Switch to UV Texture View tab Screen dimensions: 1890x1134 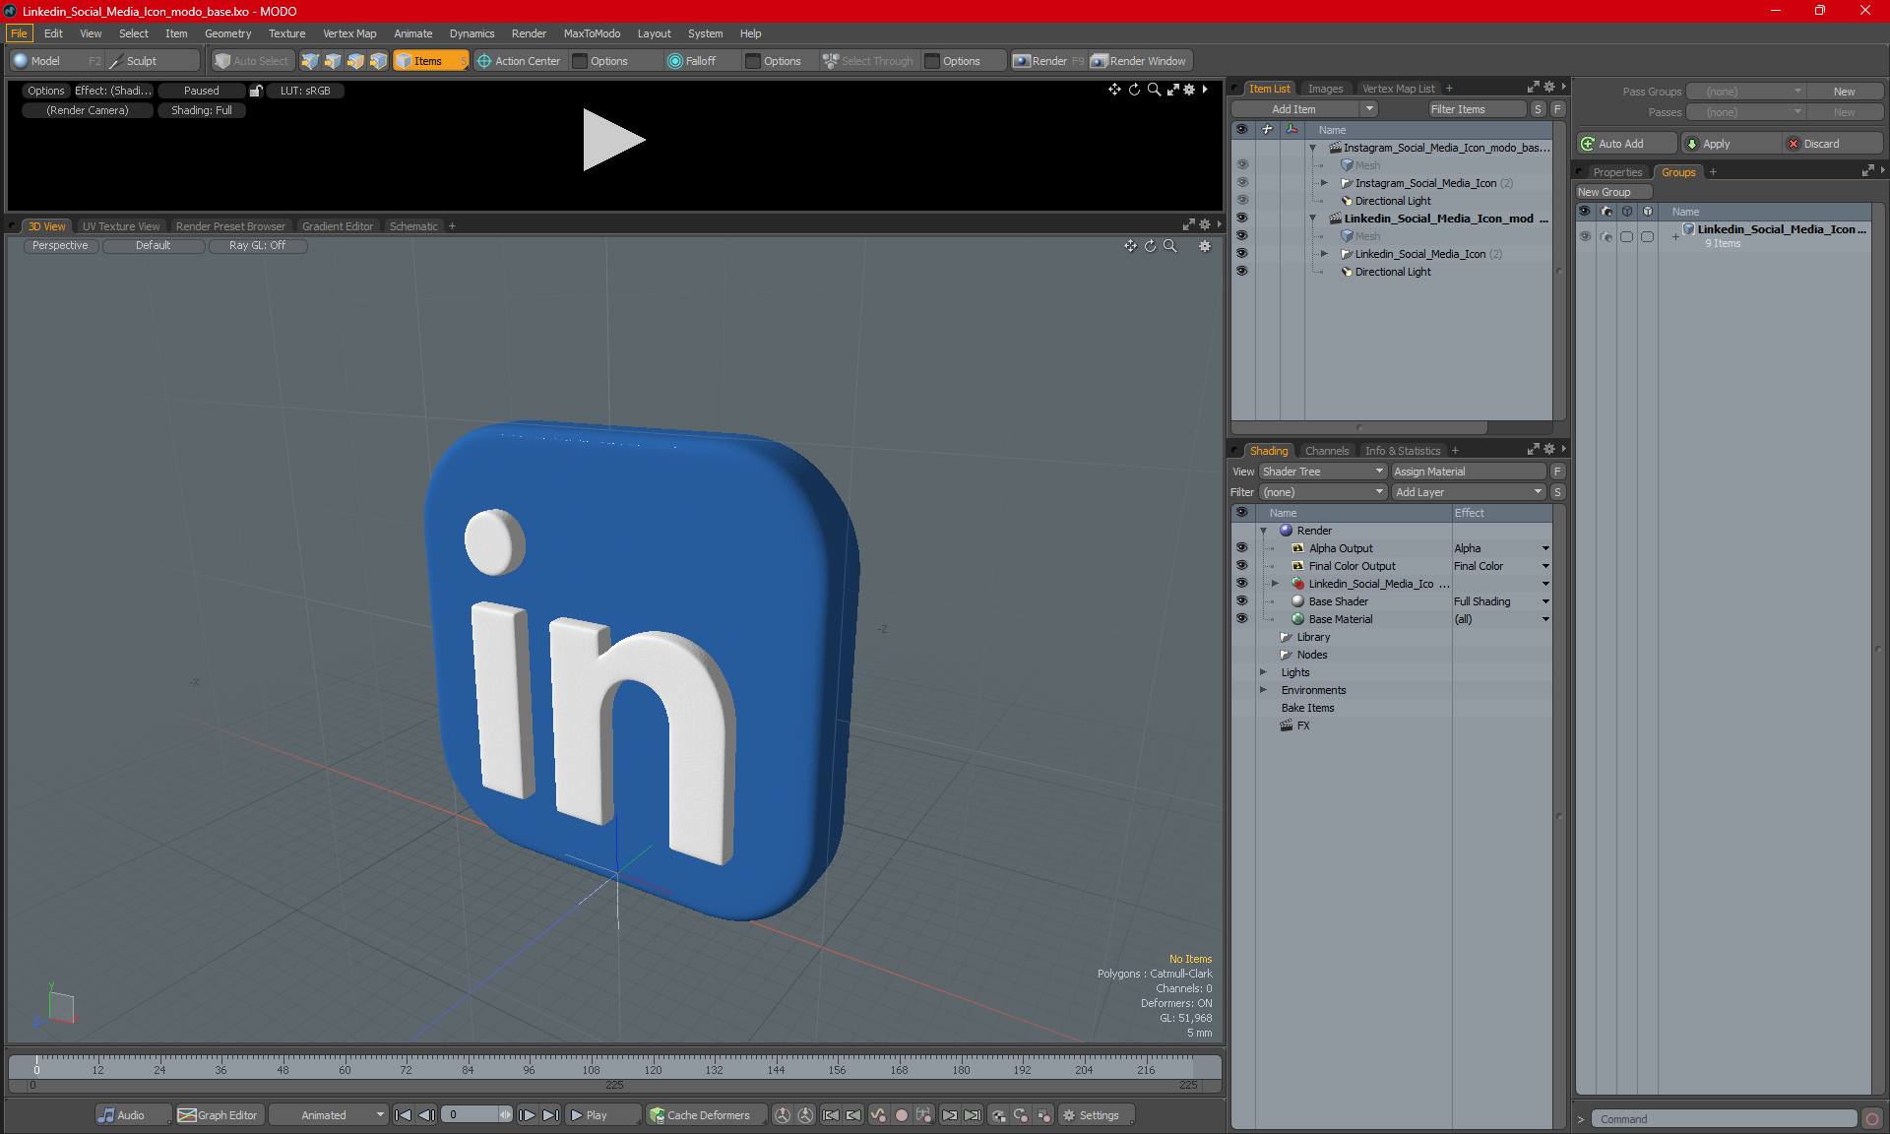[x=120, y=226]
